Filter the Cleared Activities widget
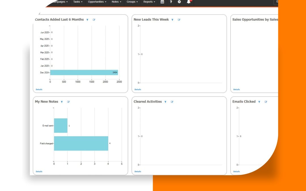Screen dimensions: 306x191 [165, 102]
